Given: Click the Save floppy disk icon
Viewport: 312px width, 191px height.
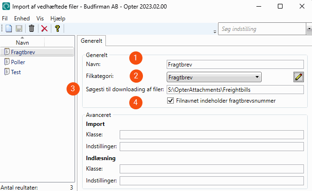Looking at the screenshot, I should pos(20,29).
